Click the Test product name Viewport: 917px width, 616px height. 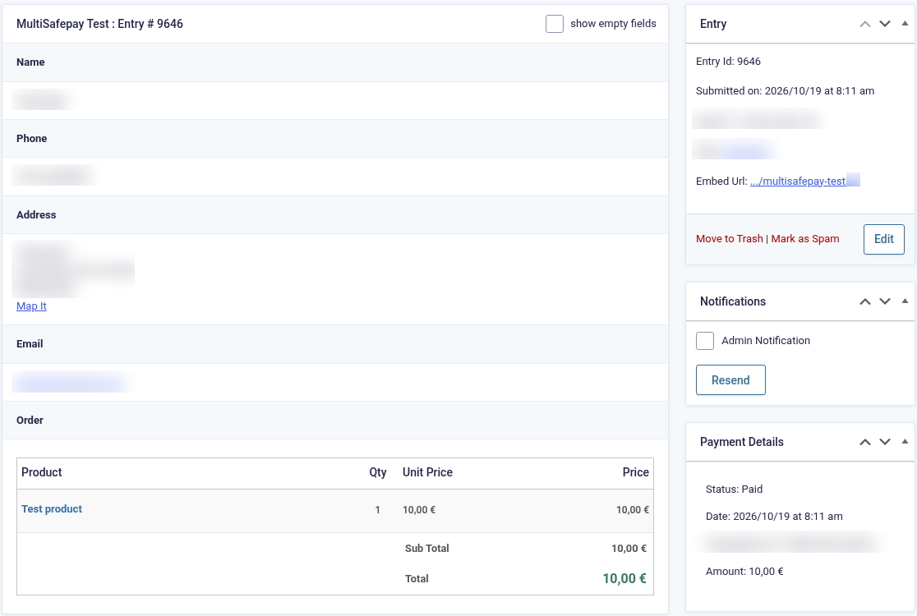click(52, 509)
